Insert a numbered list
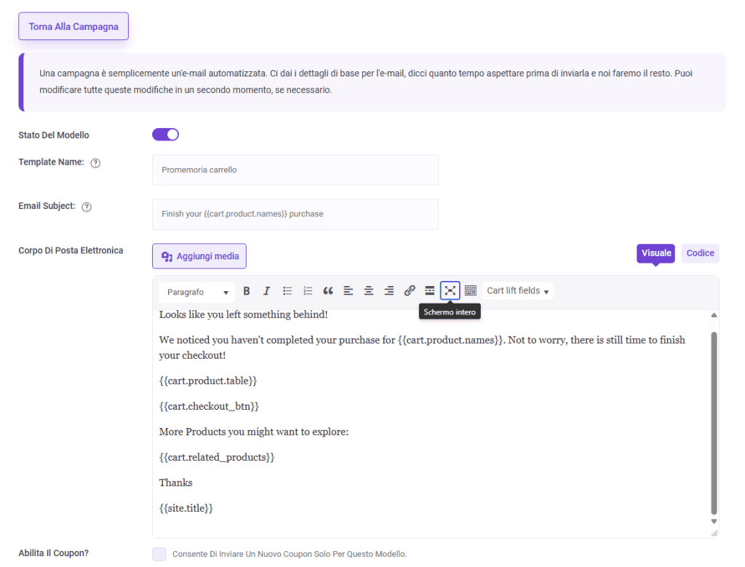This screenshot has height=567, width=745. (308, 291)
